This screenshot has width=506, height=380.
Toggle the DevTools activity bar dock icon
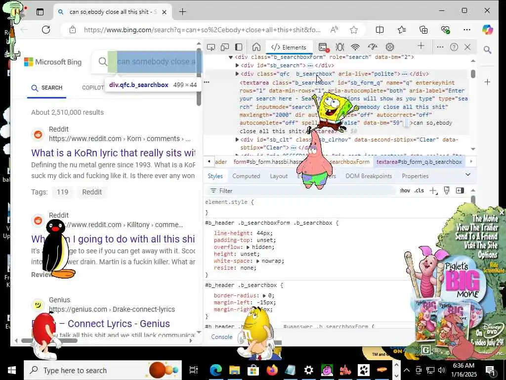pyautogui.click(x=239, y=47)
